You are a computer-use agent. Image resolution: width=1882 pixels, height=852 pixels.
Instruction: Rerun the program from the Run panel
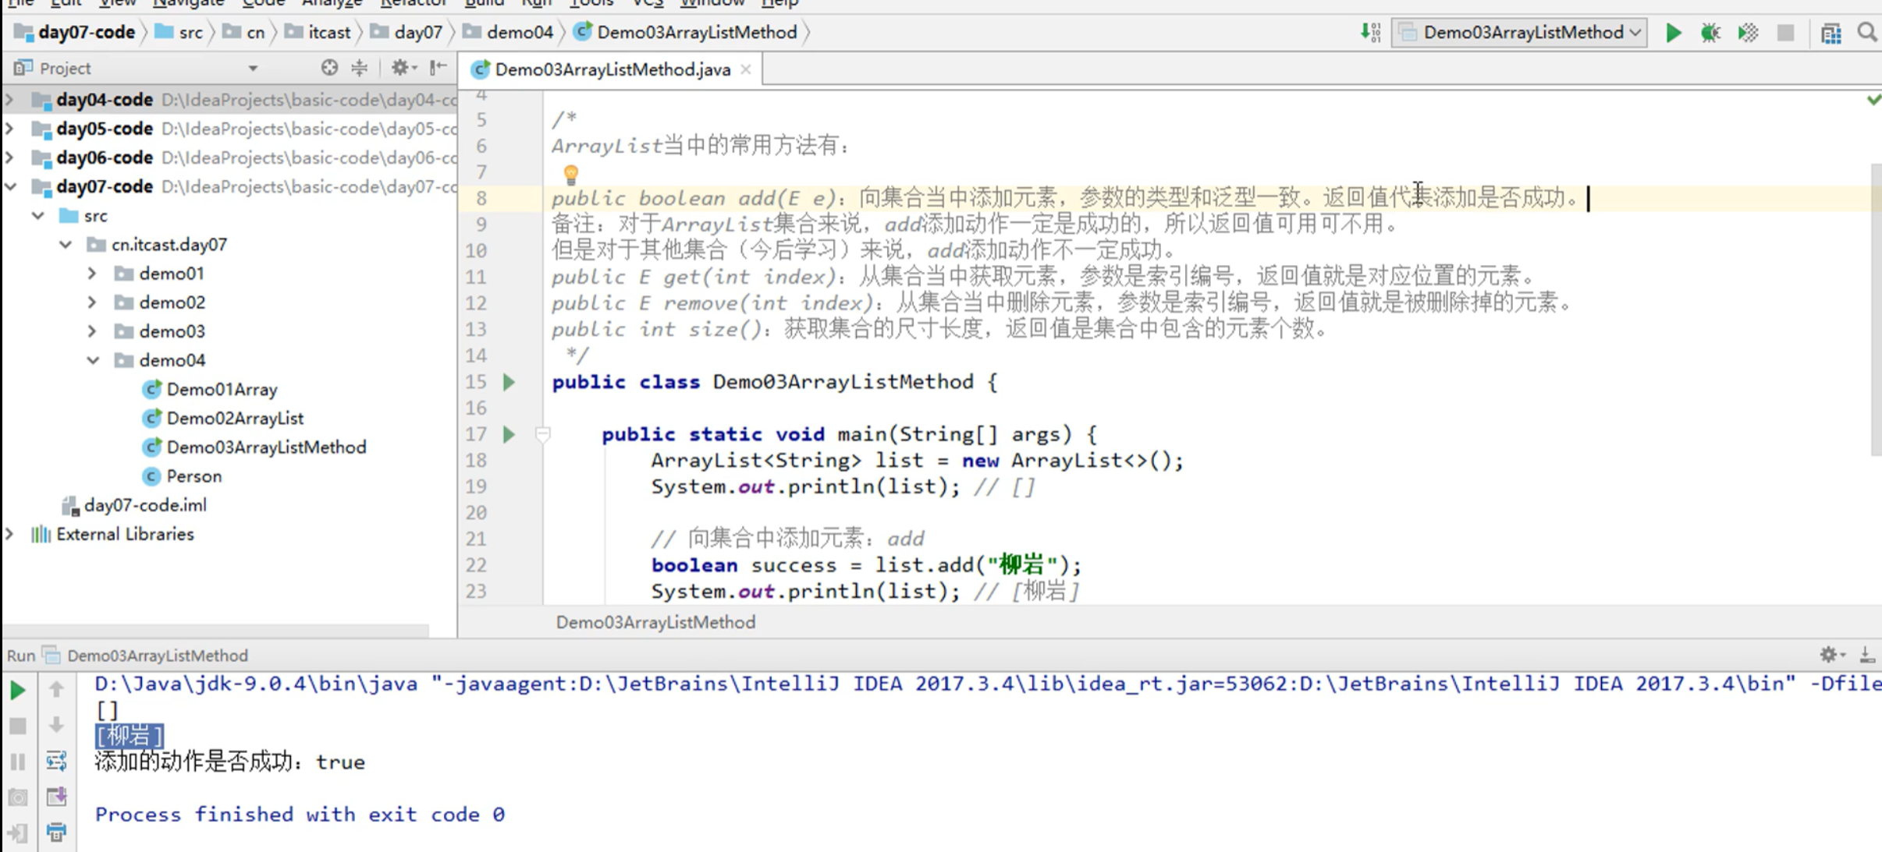(x=17, y=690)
